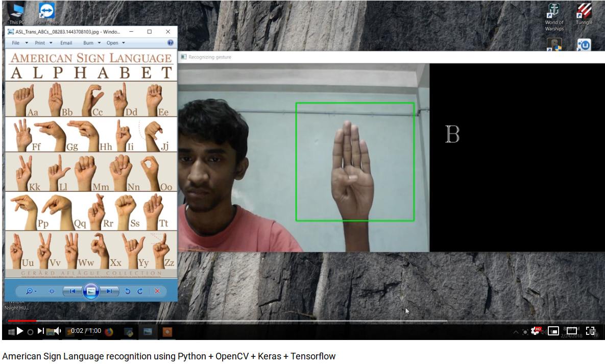Viewport: 605px width, 364px height.
Task: Open Firefox from the taskbar
Action: (108, 331)
